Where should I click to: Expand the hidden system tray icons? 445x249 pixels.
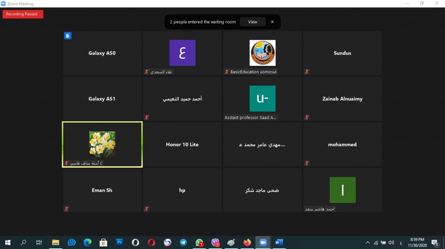click(x=368, y=243)
